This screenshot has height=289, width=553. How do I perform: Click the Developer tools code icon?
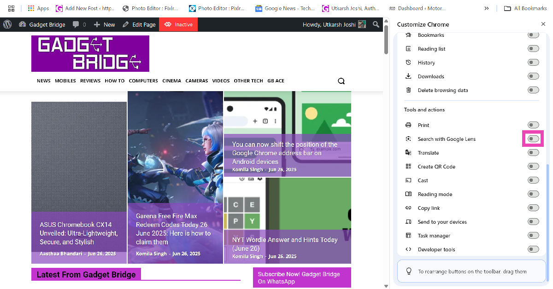click(408, 249)
